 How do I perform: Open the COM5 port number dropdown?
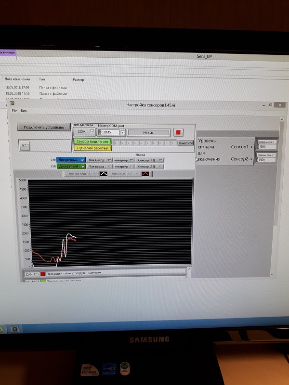click(122, 132)
